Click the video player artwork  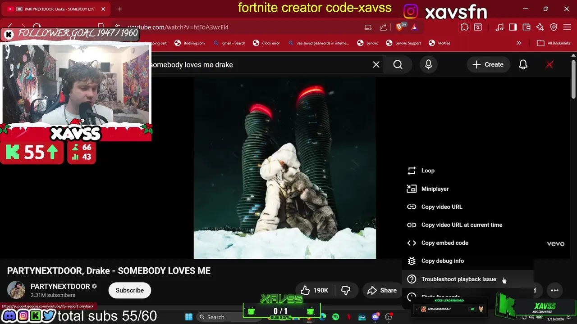tap(285, 168)
